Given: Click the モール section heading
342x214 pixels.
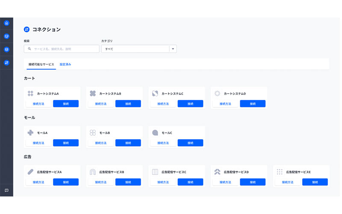Looking at the screenshot, I should point(29,117).
